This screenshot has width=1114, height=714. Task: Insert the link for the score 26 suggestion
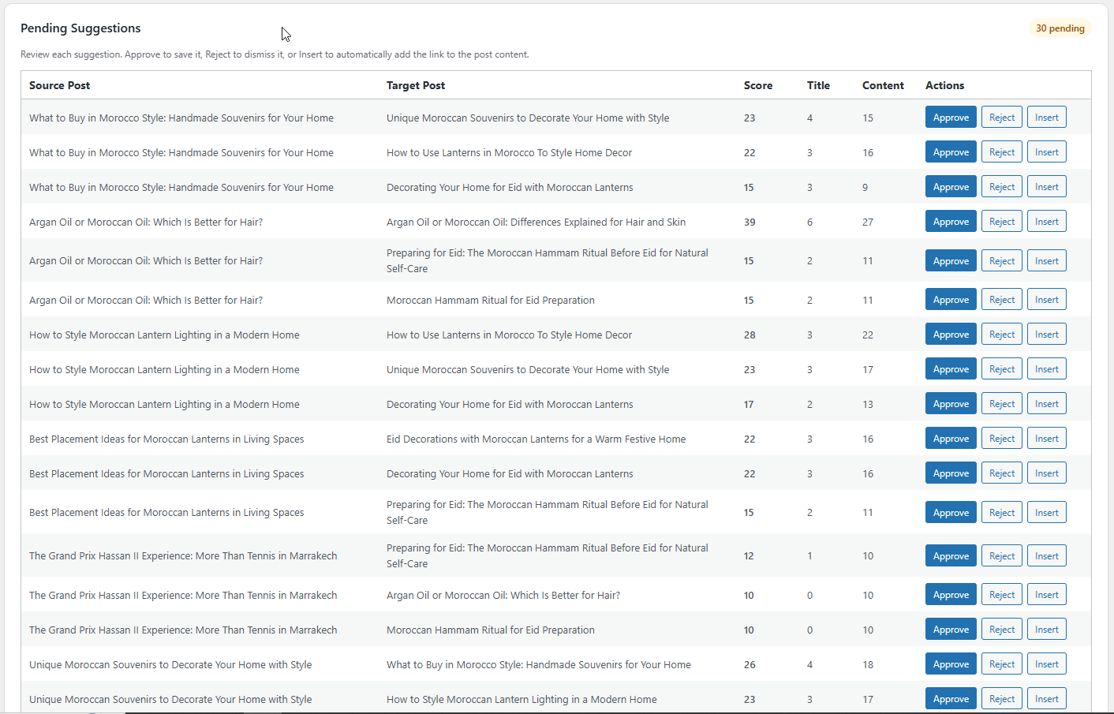tap(1047, 664)
